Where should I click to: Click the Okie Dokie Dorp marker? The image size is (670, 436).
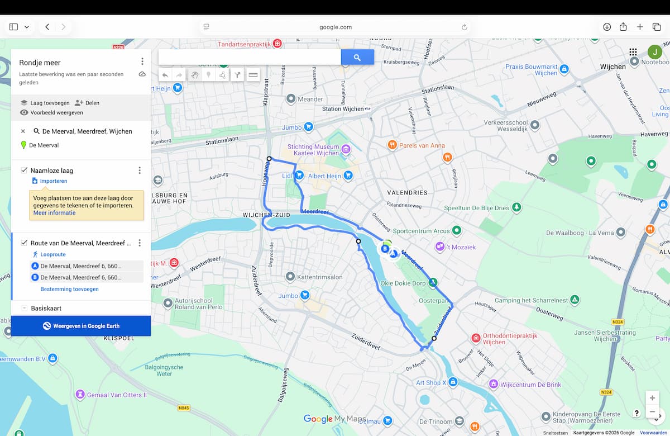coord(433,283)
